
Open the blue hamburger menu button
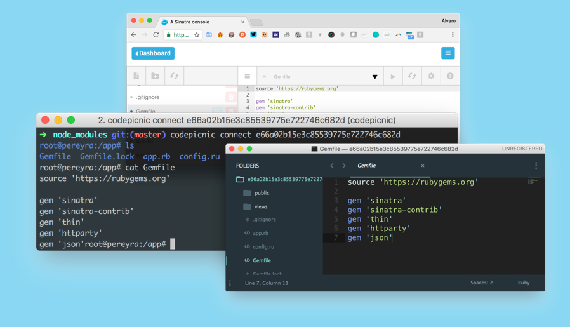448,53
